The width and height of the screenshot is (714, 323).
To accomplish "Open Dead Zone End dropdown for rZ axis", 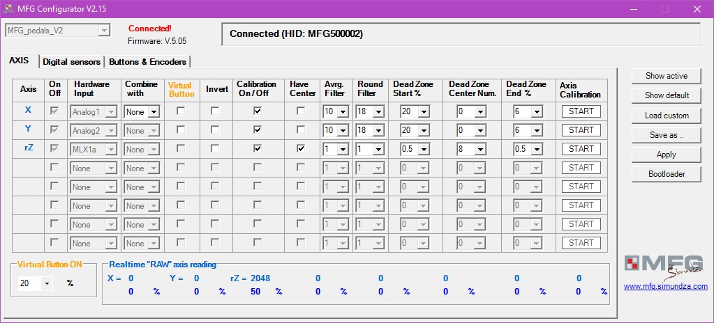I will click(x=528, y=149).
